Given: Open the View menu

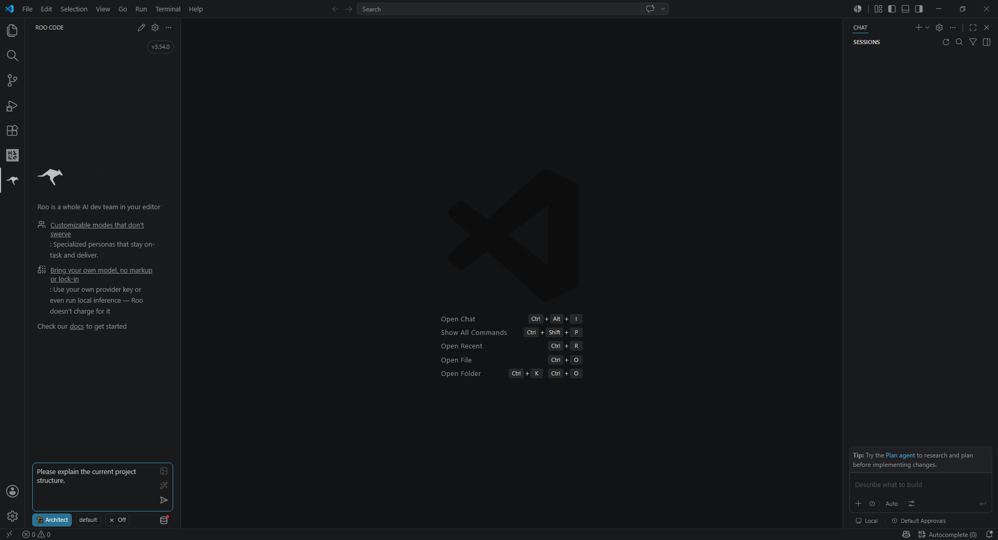Looking at the screenshot, I should pyautogui.click(x=103, y=9).
